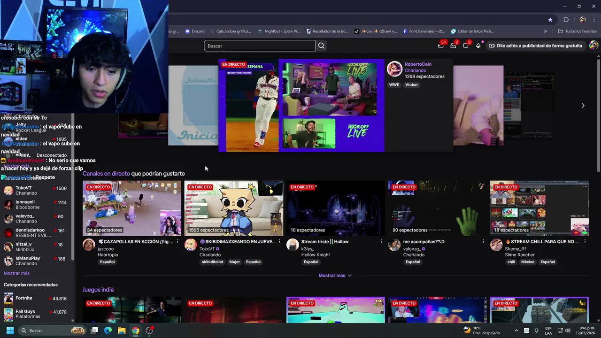Open valevzg_ stream thumbnail 90 espectadores
Screen dimensions: 601x338
[x=438, y=208]
